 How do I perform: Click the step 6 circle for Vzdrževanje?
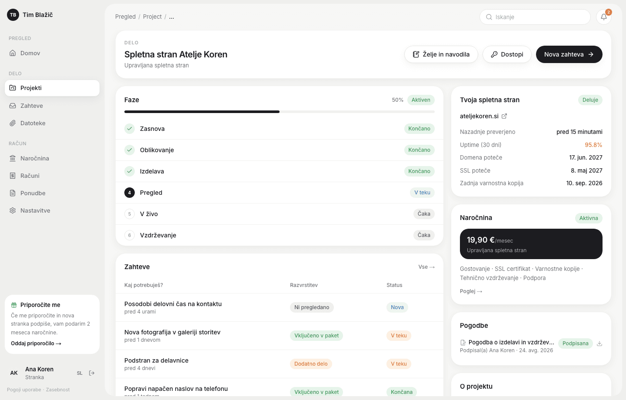tap(130, 235)
